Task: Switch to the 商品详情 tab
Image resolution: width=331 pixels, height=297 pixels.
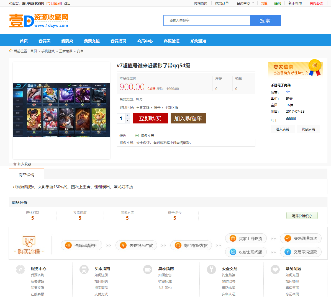Action: (27, 174)
